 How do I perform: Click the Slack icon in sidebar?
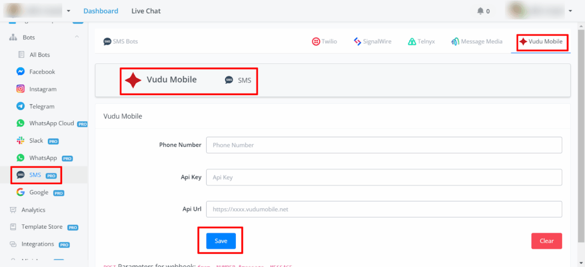pyautogui.click(x=21, y=140)
